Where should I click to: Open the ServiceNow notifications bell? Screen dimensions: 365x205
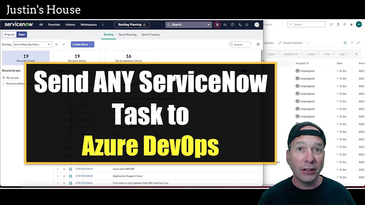(x=247, y=25)
